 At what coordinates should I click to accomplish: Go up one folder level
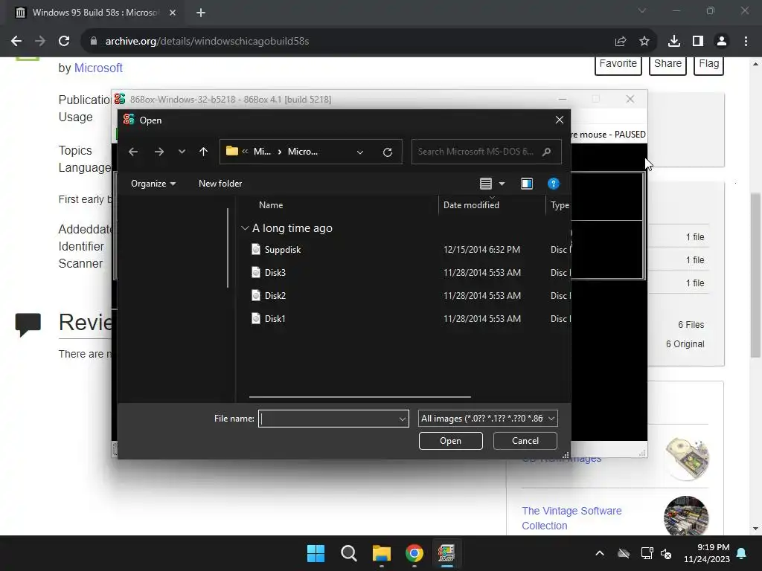[204, 152]
